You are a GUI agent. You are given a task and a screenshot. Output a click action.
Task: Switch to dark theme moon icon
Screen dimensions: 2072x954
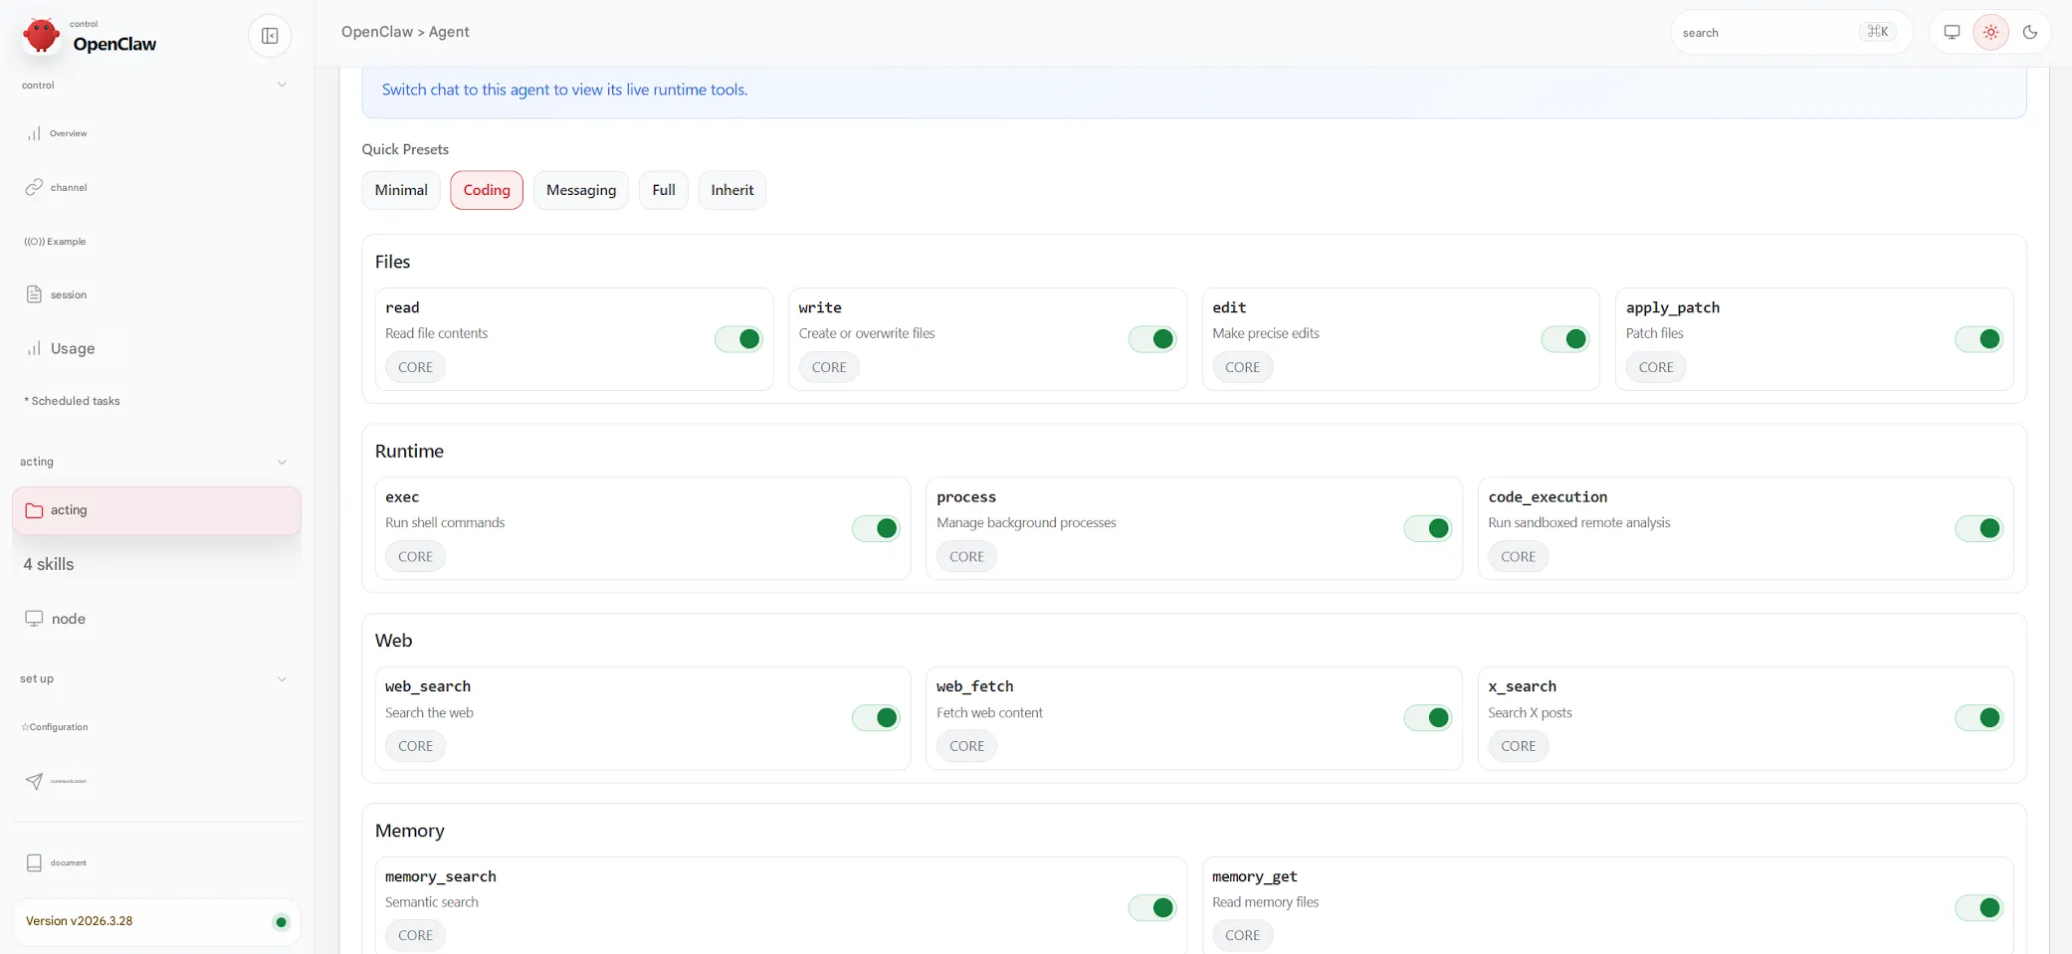tap(2030, 32)
